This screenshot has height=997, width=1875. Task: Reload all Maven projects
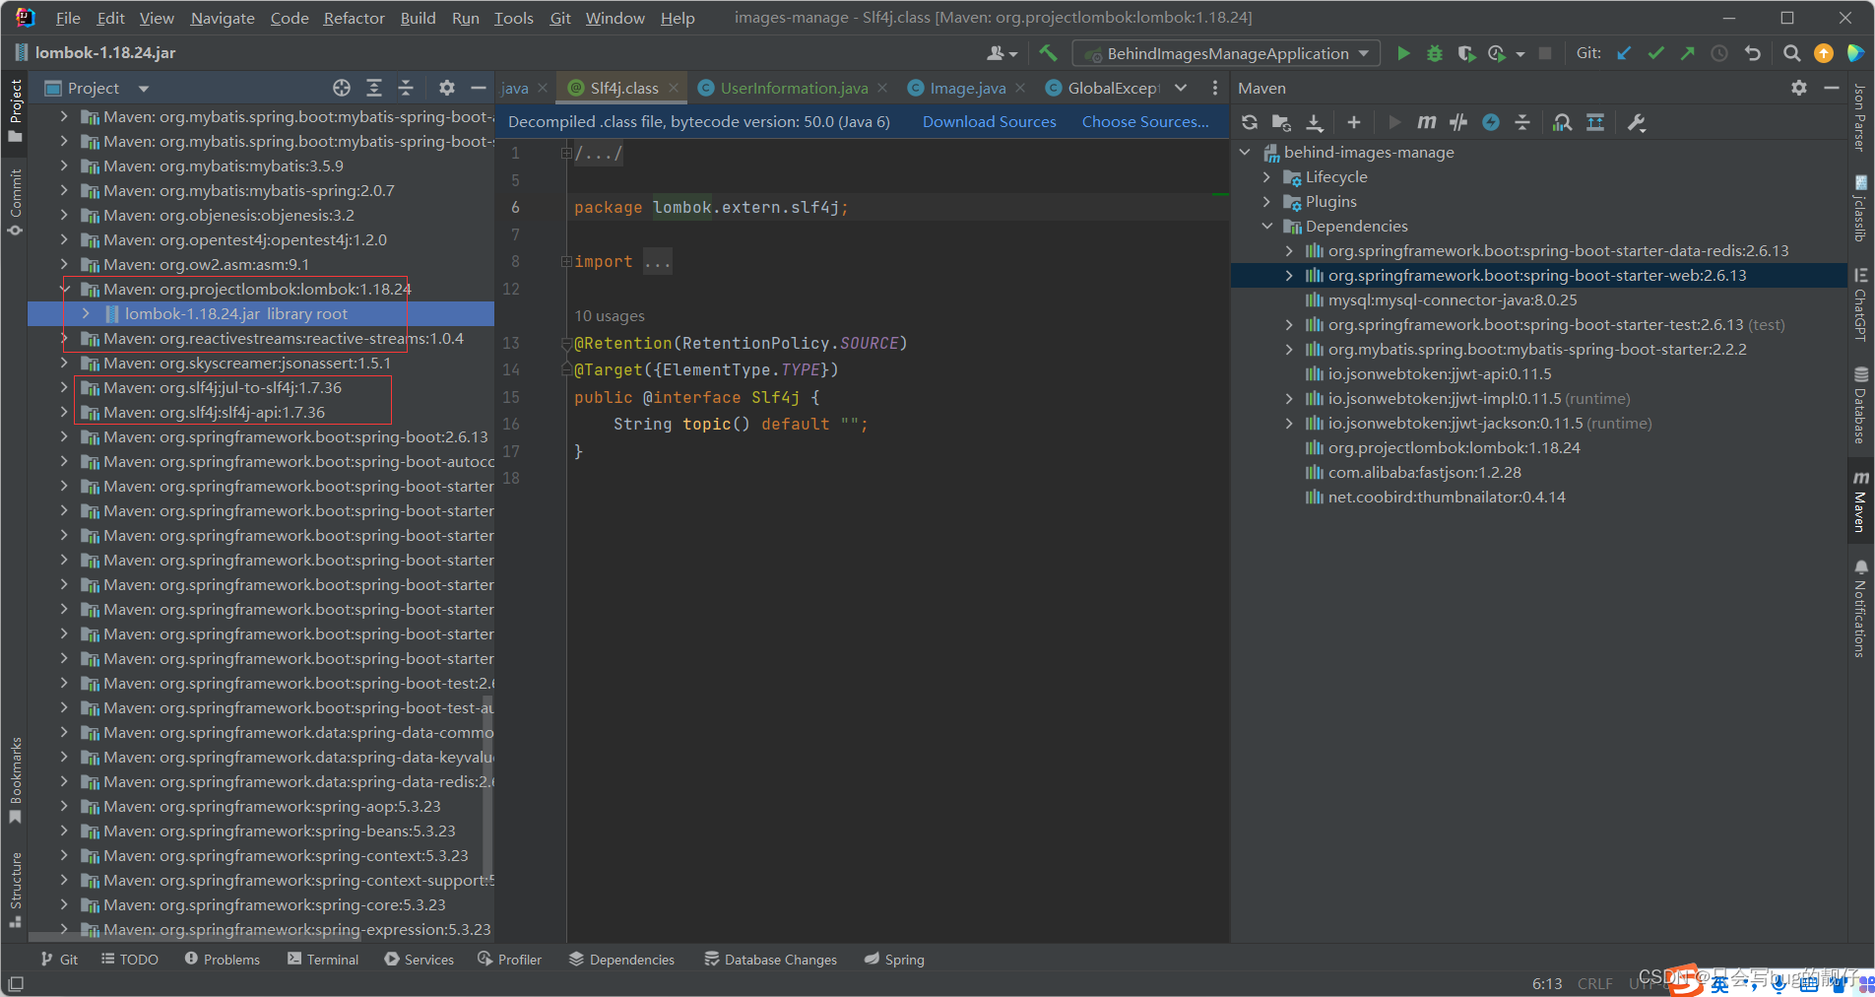click(x=1250, y=122)
